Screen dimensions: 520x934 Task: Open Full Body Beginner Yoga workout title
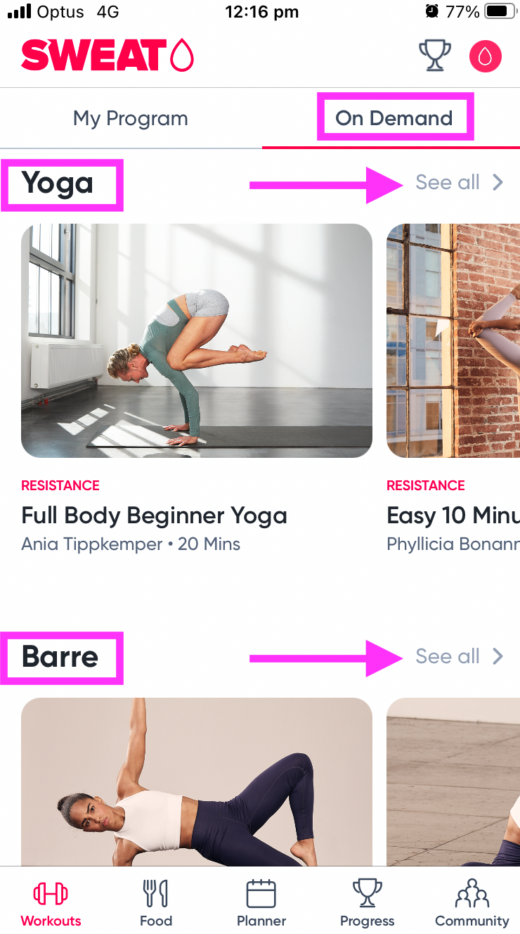(x=155, y=516)
